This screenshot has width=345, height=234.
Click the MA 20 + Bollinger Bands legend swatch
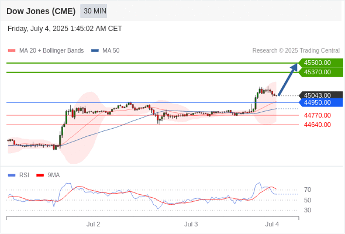(x=12, y=51)
